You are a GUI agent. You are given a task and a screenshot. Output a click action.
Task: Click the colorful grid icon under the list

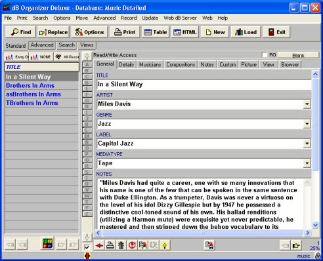pyautogui.click(x=47, y=243)
